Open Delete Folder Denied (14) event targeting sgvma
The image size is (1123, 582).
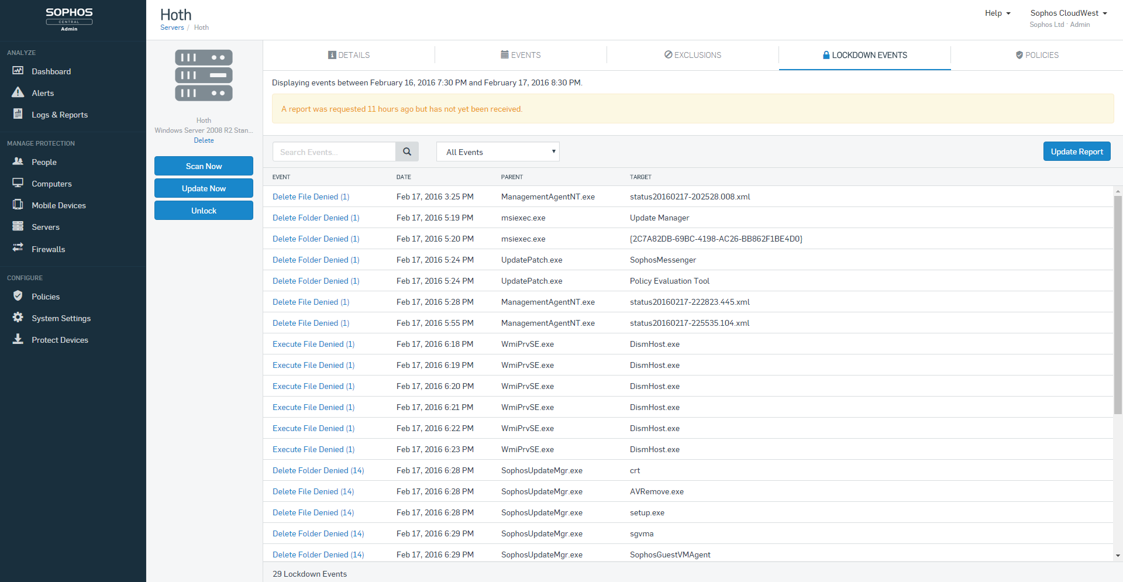click(318, 533)
